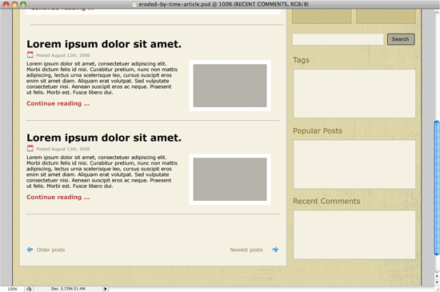Click inside the sidebar search input field
This screenshot has height=292, width=440.
(338, 39)
